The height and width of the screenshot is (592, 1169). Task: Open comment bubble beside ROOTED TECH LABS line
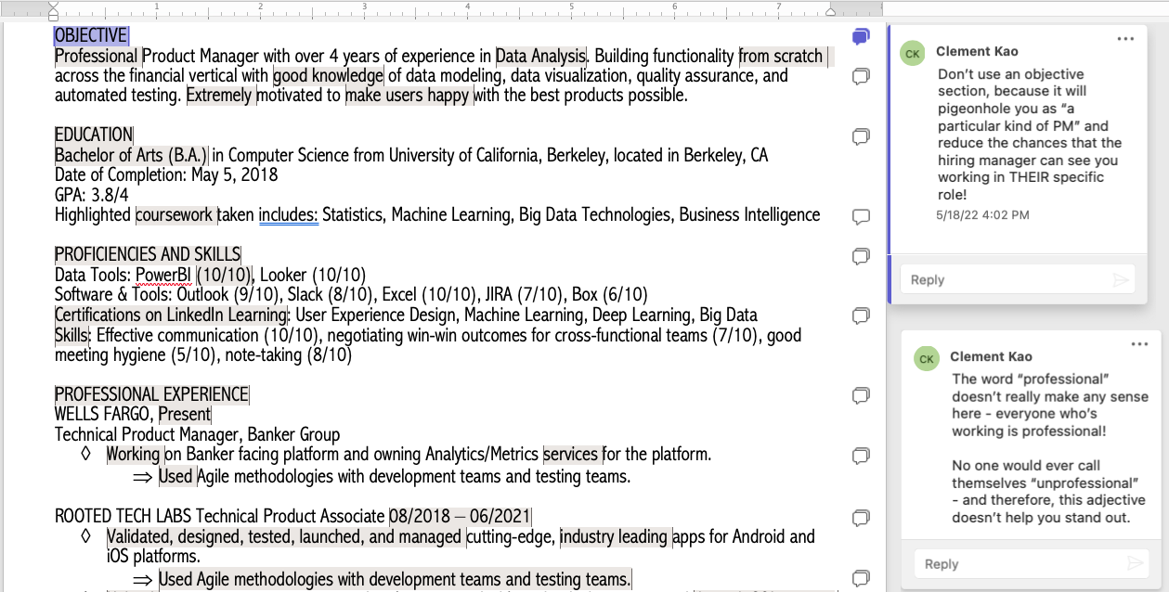point(861,517)
